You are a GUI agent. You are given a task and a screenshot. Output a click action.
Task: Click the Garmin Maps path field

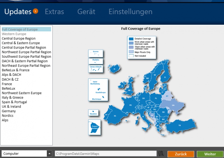[x=105, y=154]
